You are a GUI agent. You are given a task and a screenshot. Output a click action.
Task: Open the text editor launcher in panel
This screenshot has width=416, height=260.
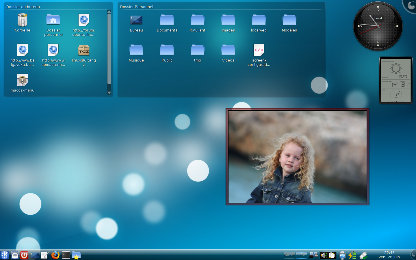click(45, 255)
